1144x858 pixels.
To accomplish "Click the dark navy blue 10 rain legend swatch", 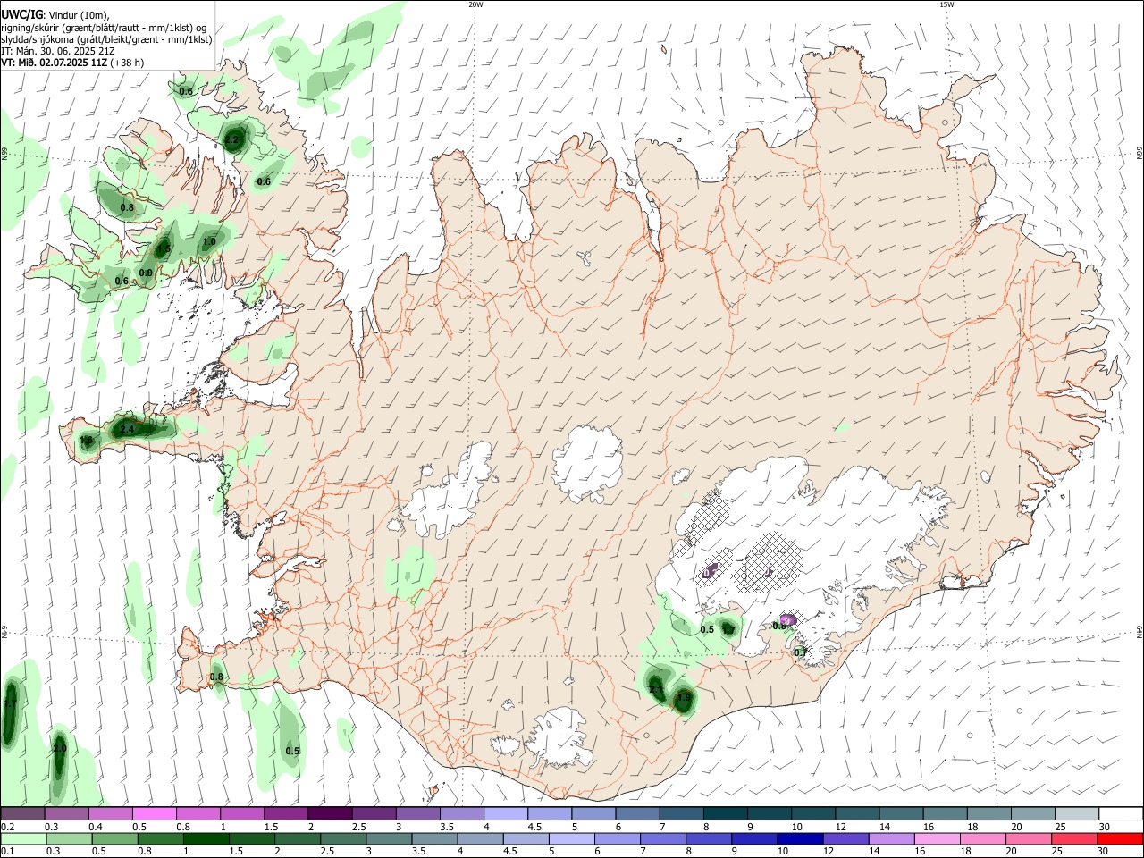I will point(798,838).
